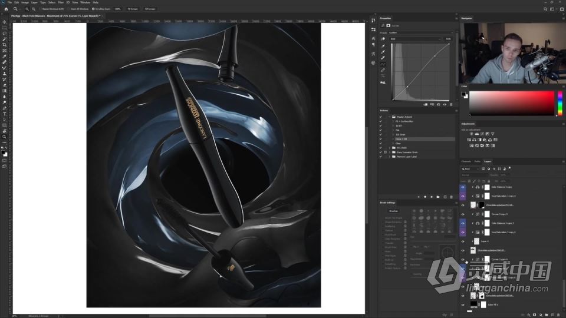Click the Fill Screen button
The width and height of the screenshot is (566, 318).
pyautogui.click(x=150, y=9)
